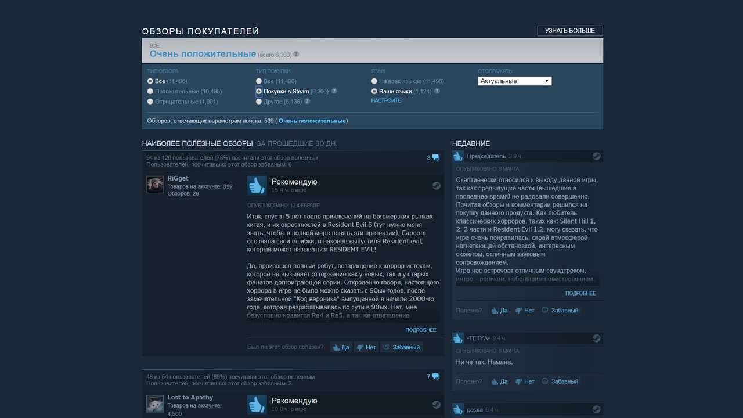The image size is (743, 418).
Task: Click 'Очень положительные' overall rating link
Action: pyautogui.click(x=203, y=53)
